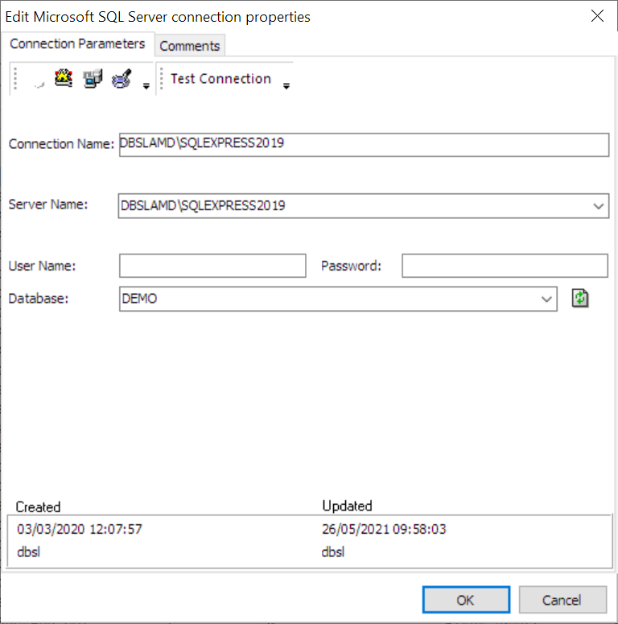The width and height of the screenshot is (618, 624).
Task: Click the Updated timestamp 26/05/2021 09:58:03
Action: pyautogui.click(x=384, y=529)
